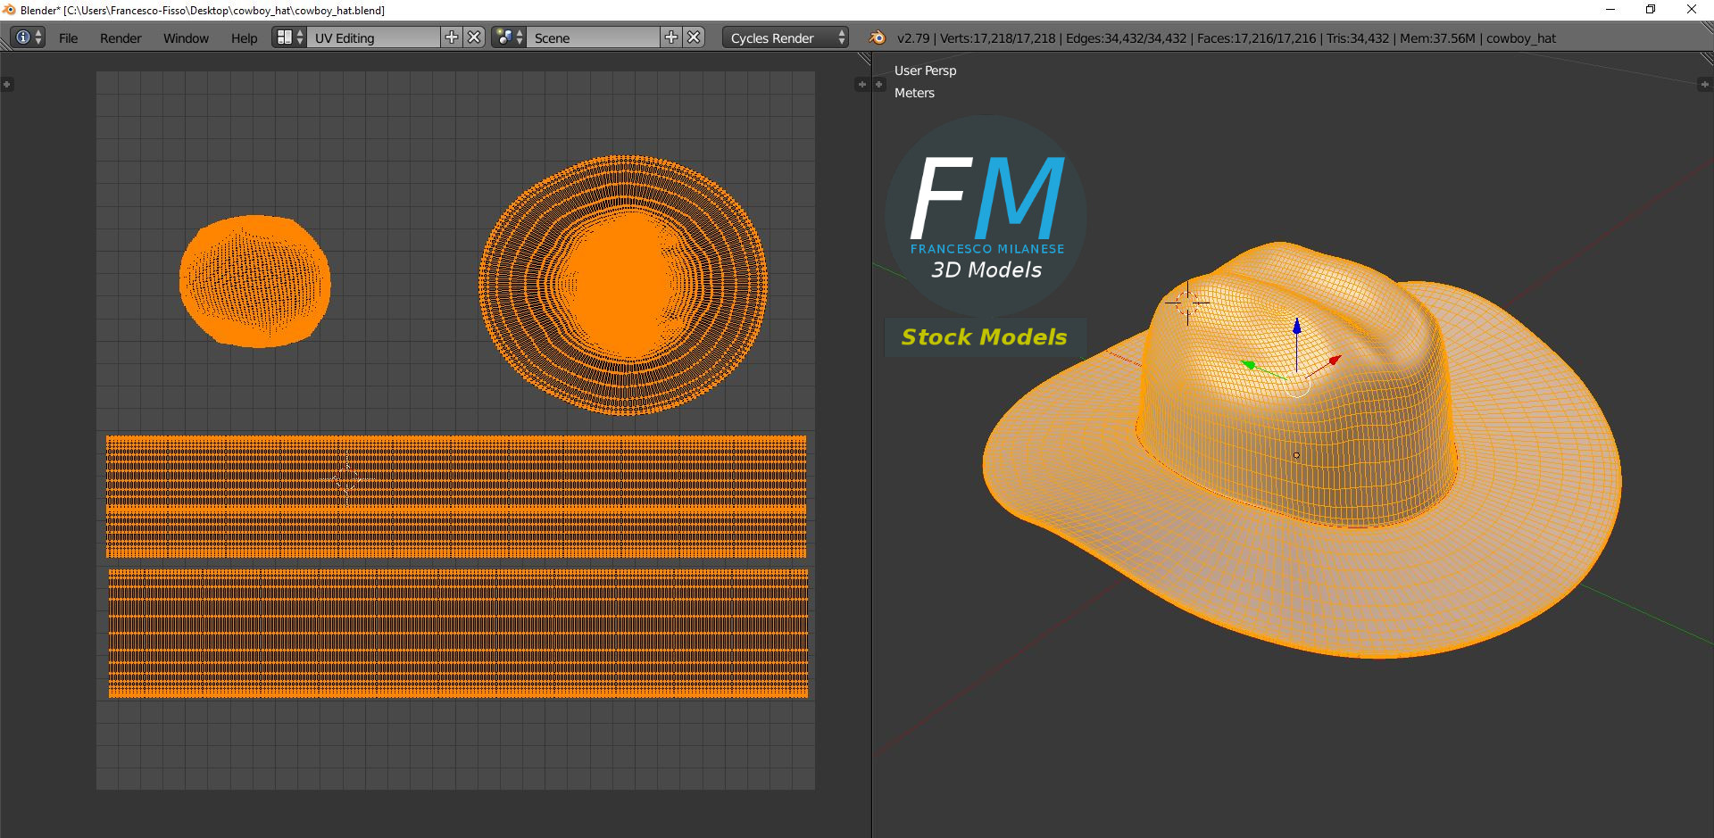Open the File menu
The image size is (1714, 838).
pos(68,37)
